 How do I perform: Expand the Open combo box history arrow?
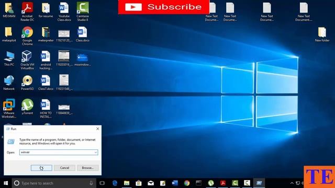(x=95, y=152)
